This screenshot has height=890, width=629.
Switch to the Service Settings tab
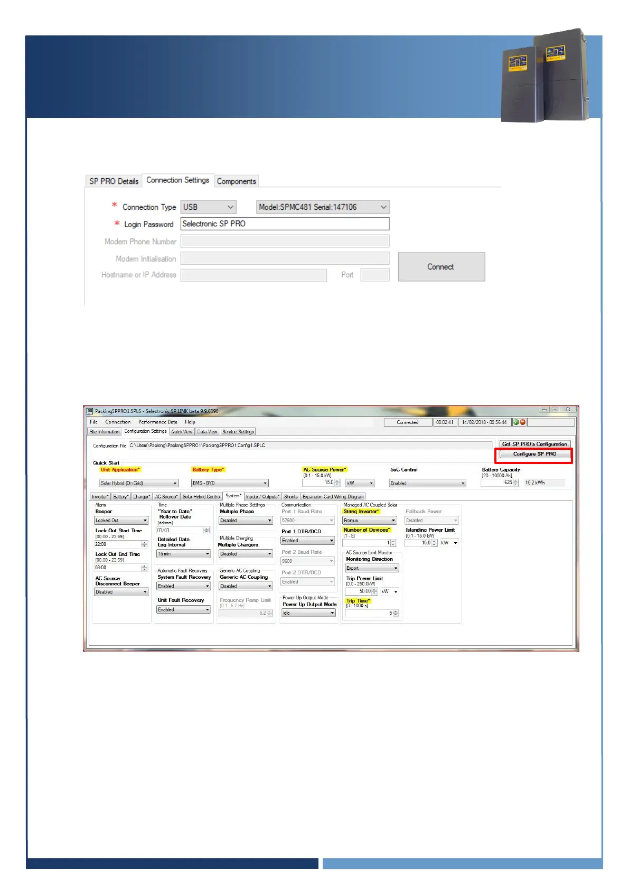pyautogui.click(x=238, y=432)
